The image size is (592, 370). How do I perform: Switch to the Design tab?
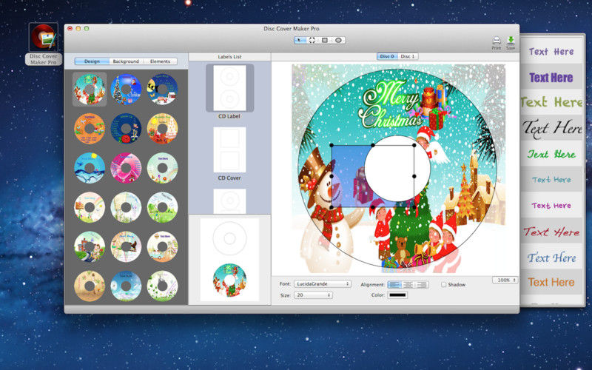(x=92, y=61)
